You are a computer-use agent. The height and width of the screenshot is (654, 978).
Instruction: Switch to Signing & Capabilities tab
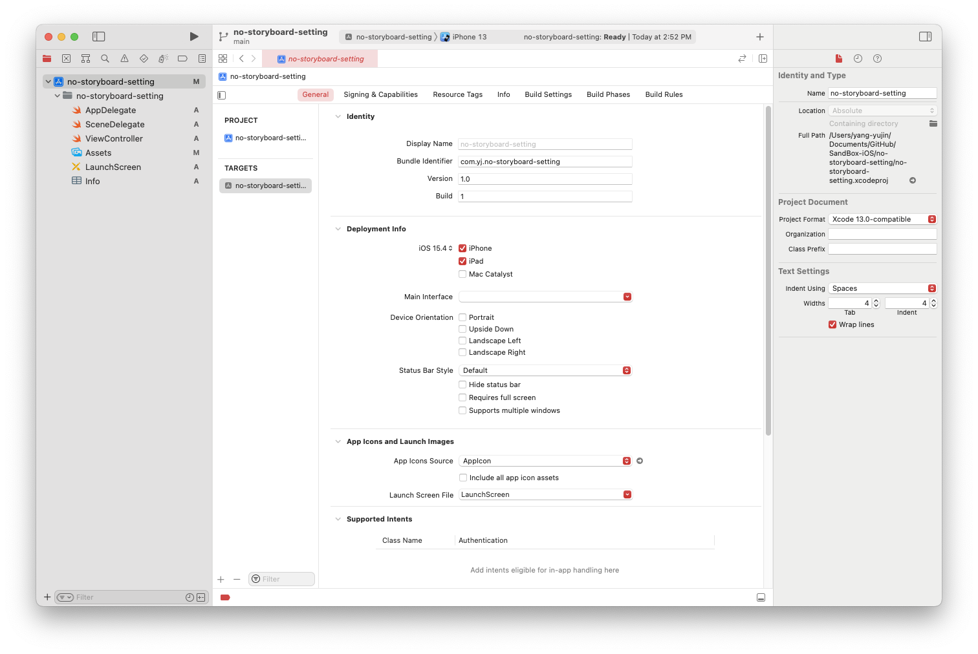pyautogui.click(x=380, y=94)
